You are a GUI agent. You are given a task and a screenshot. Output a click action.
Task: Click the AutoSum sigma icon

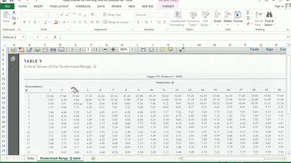pos(248,13)
